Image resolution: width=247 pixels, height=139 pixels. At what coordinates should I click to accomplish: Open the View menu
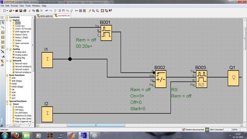(22, 6)
